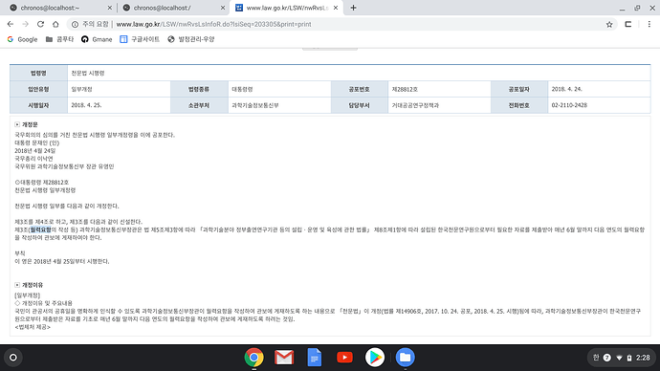Bookmark this page with star icon

tap(609, 25)
